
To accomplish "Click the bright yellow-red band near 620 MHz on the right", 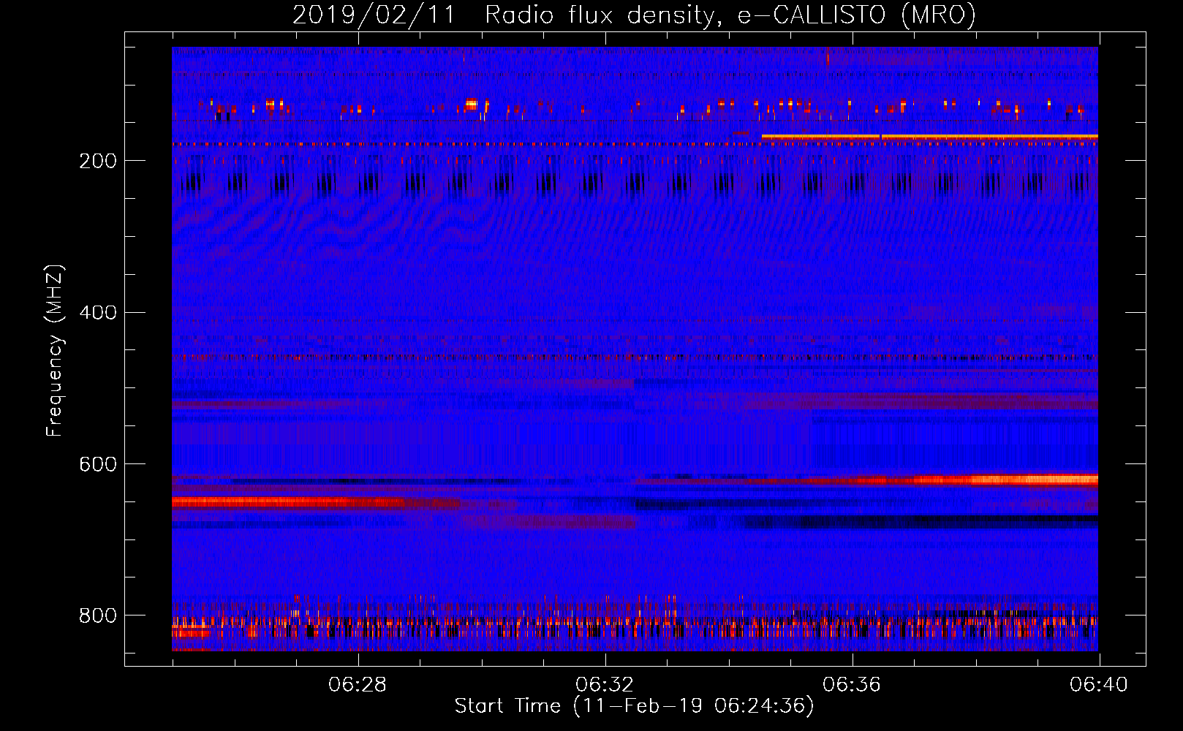I will click(x=1005, y=480).
